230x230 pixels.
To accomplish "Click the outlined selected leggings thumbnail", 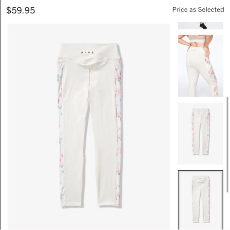I will pyautogui.click(x=201, y=200).
